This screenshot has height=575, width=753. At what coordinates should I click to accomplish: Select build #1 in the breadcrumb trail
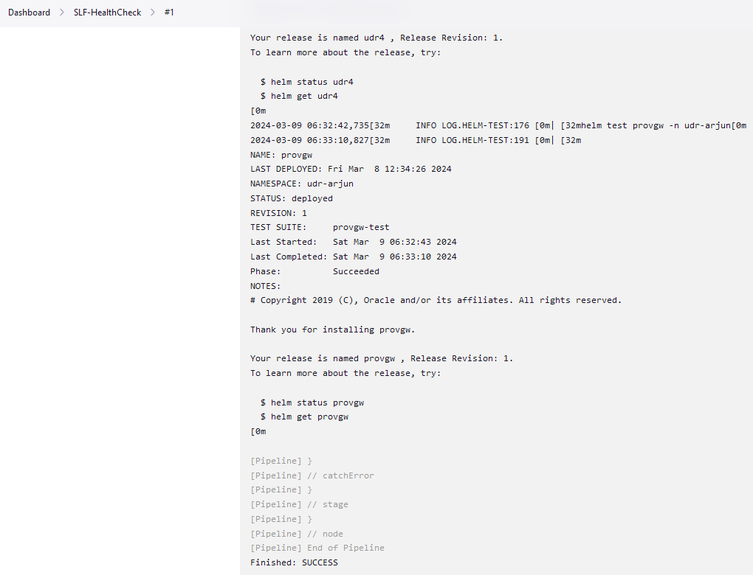click(x=169, y=12)
